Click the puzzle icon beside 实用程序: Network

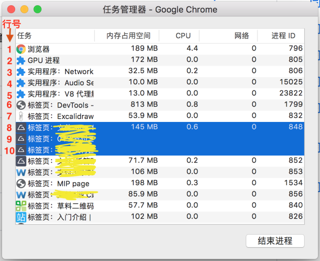coord(21,72)
